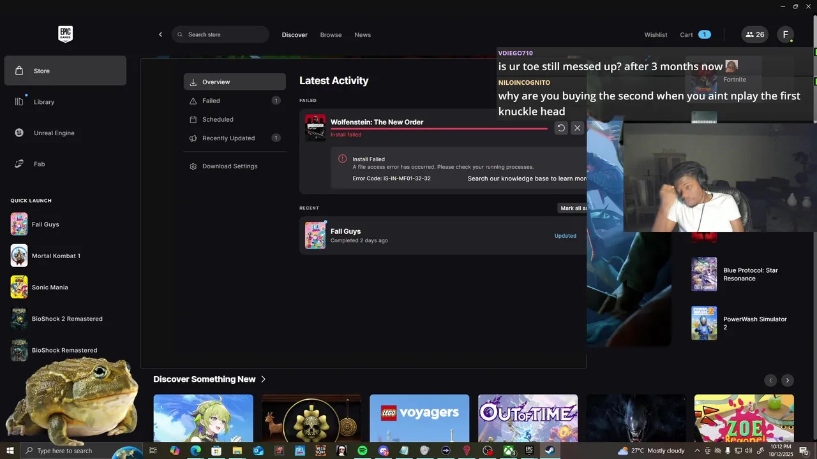The width and height of the screenshot is (817, 459).
Task: Click the Wolfenstein: The New Order thumbnail
Action: pos(315,127)
